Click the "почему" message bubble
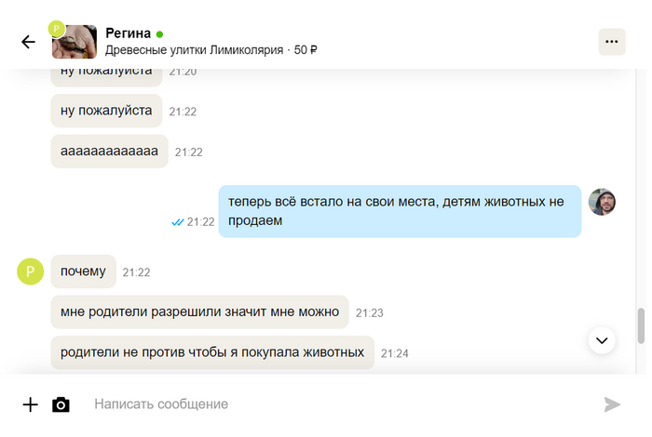The height and width of the screenshot is (437, 652). 83,271
